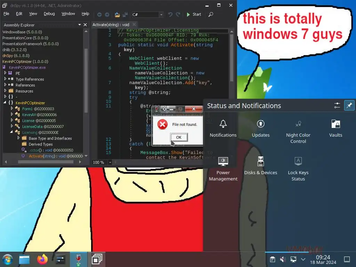Image resolution: width=356 pixels, height=267 pixels.
Task: Click OK in File not found dialog
Action: (179, 137)
